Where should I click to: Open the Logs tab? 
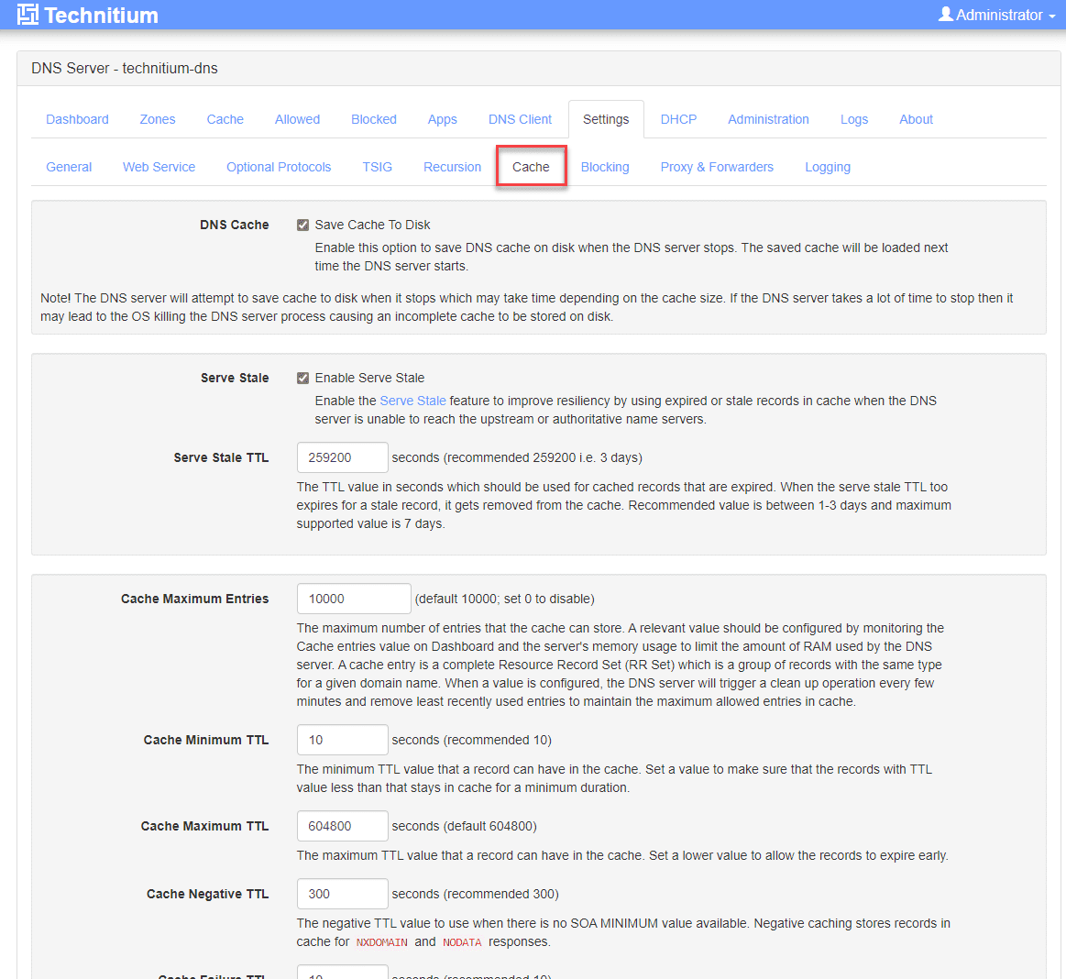(854, 119)
